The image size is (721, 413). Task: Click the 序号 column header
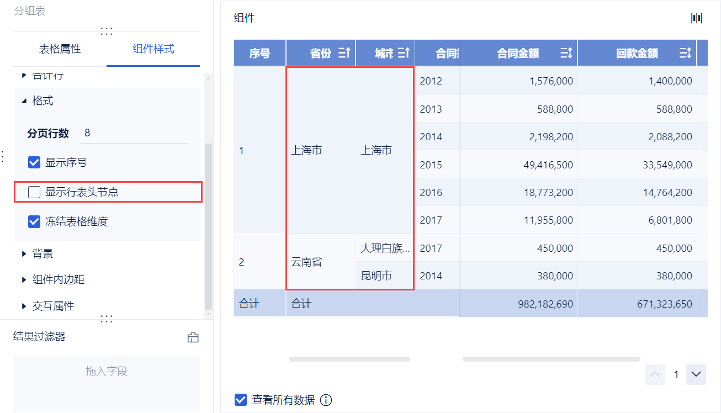[x=259, y=53]
